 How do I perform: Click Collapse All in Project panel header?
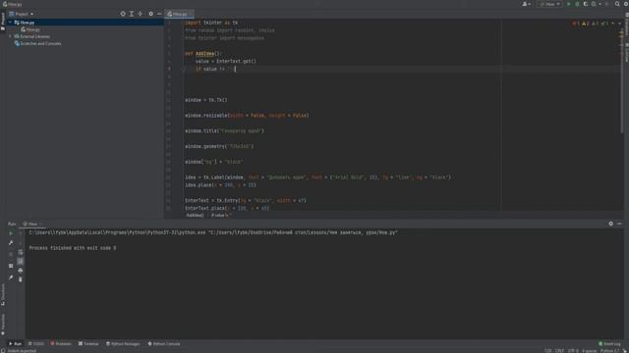(140, 14)
